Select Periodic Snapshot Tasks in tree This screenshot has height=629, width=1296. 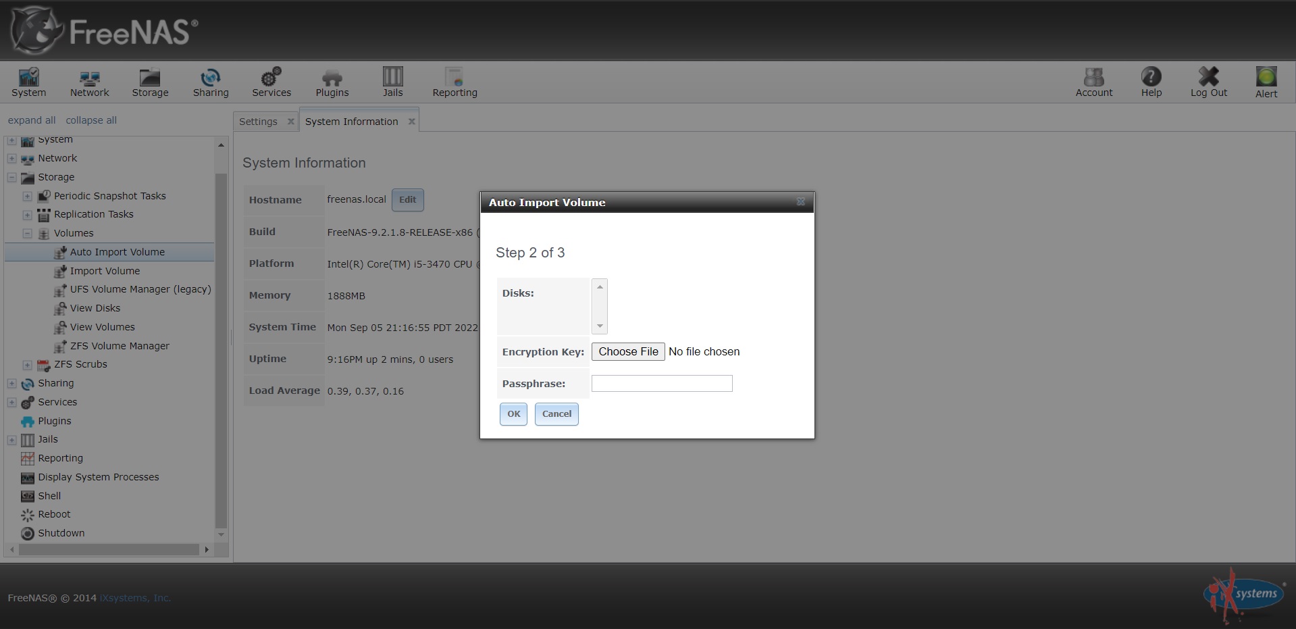(x=110, y=196)
